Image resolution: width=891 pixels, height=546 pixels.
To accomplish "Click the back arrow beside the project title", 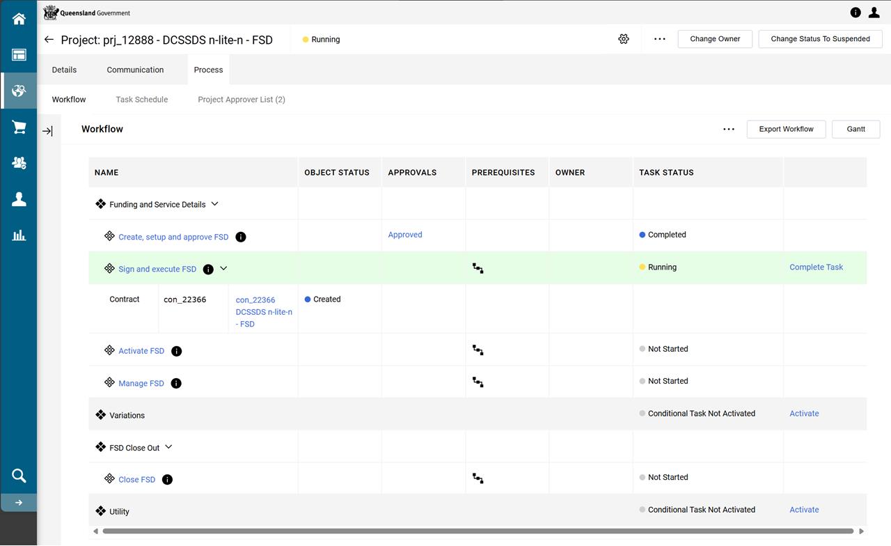I will click(49, 40).
